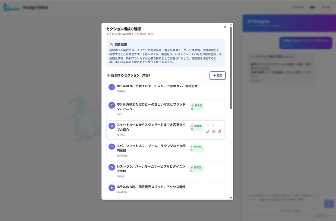Edit the rooms section with pencil icon
This screenshot has width=336, height=221.
point(208,132)
